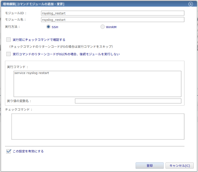
Task: Click the 実行方法: label
Action: click(13, 26)
